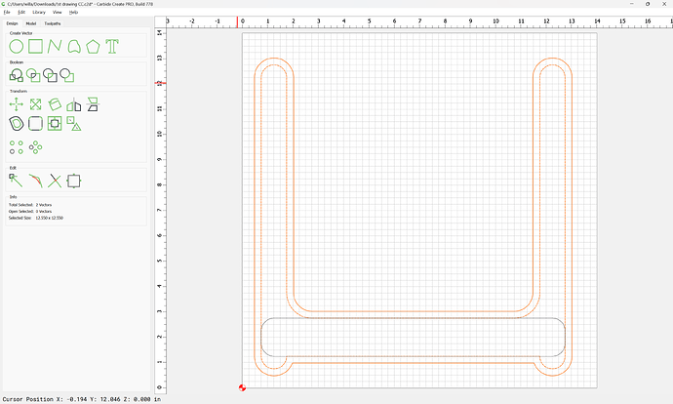Open the Rotate transform tool
673x404 pixels.
pos(55,104)
